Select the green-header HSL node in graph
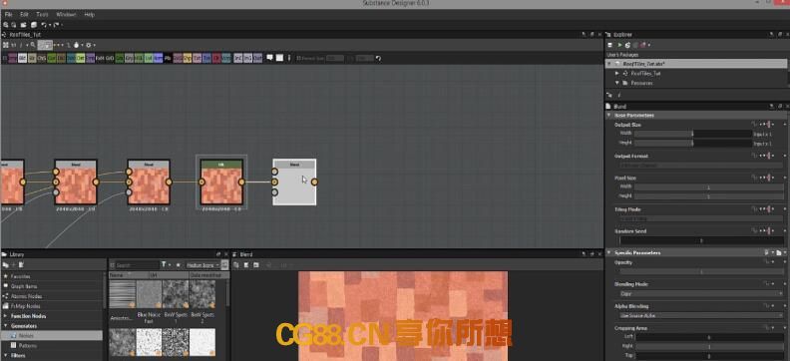This screenshot has height=361, width=790. point(221,181)
